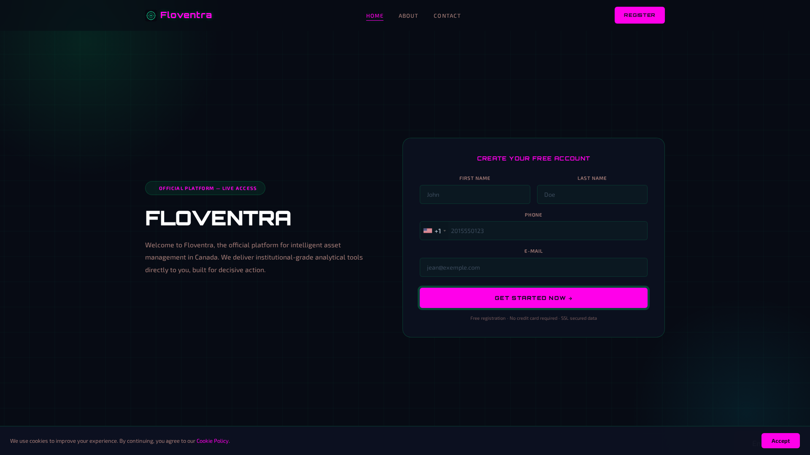Click the Official Platform — Live Access badge
Image resolution: width=810 pixels, height=455 pixels.
pyautogui.click(x=205, y=188)
